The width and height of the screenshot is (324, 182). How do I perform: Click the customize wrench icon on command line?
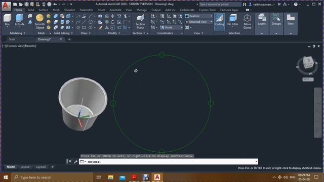pyautogui.click(x=75, y=162)
